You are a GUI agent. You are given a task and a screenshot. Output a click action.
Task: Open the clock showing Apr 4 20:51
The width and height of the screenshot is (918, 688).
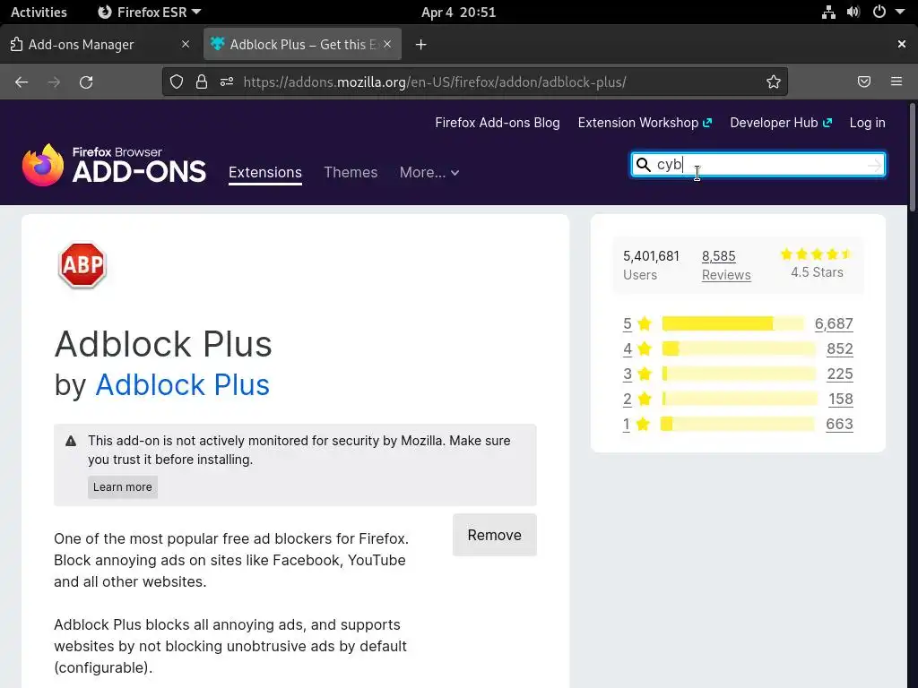coord(458,13)
